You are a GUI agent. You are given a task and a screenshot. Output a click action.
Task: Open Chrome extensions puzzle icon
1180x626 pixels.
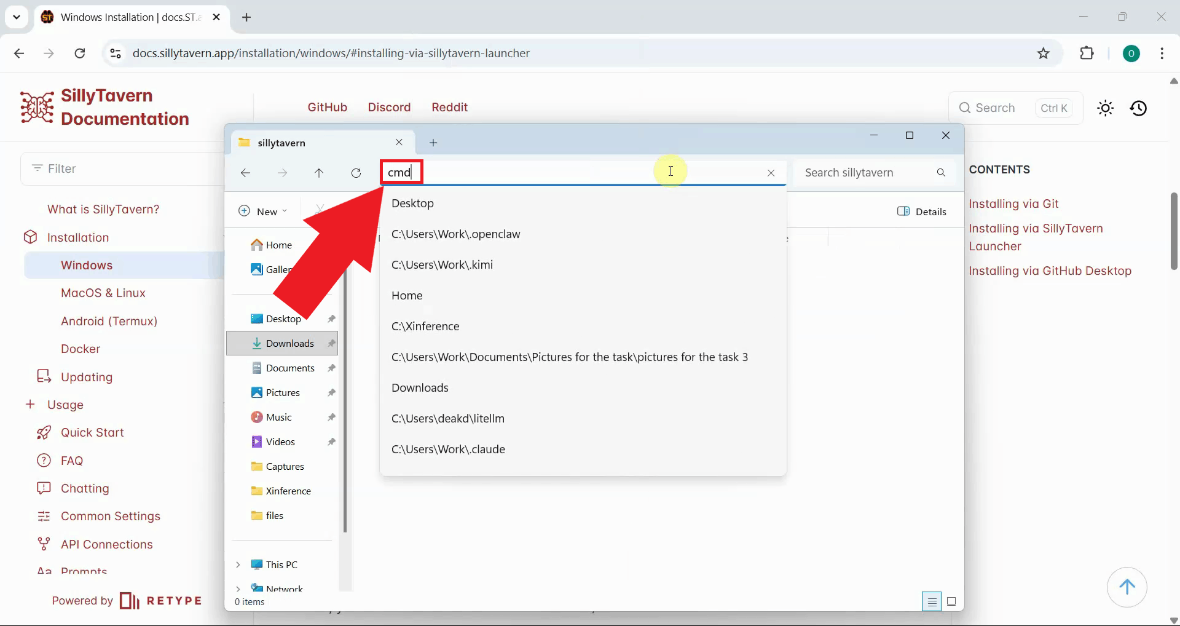point(1087,53)
